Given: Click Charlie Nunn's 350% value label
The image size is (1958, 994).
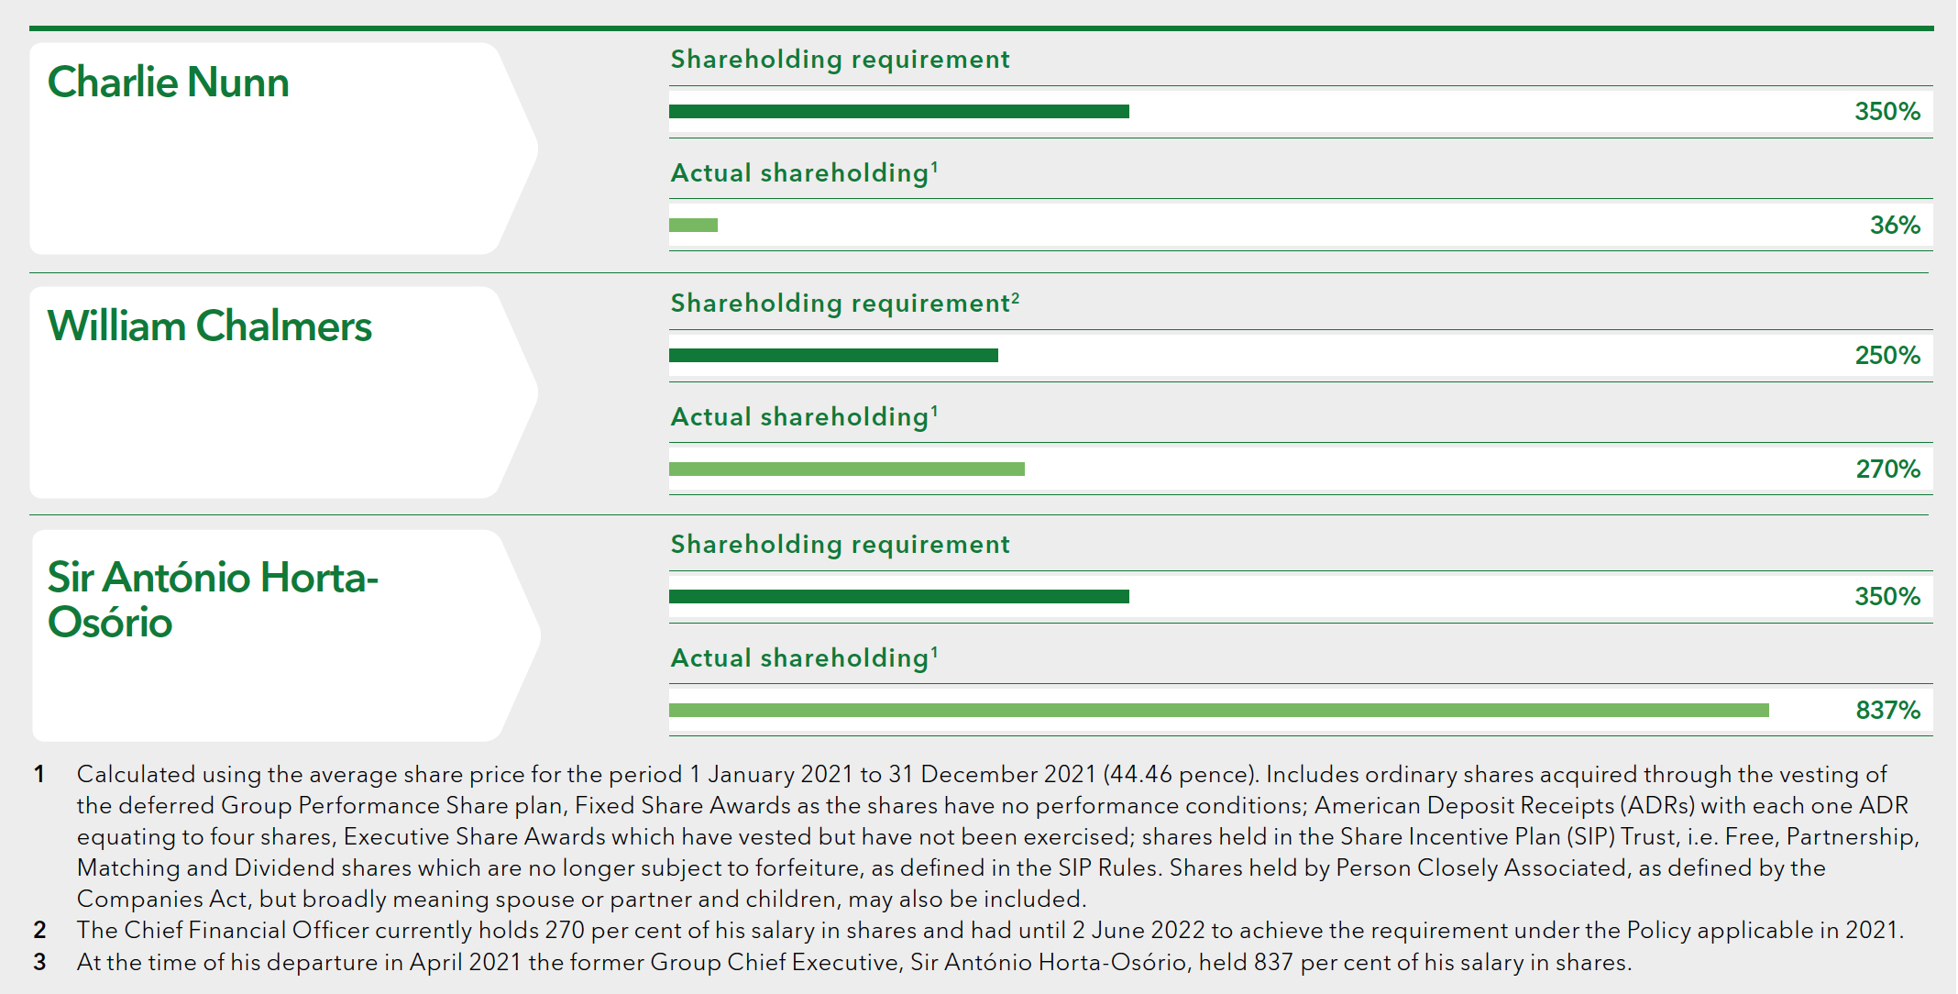Looking at the screenshot, I should tap(1886, 112).
